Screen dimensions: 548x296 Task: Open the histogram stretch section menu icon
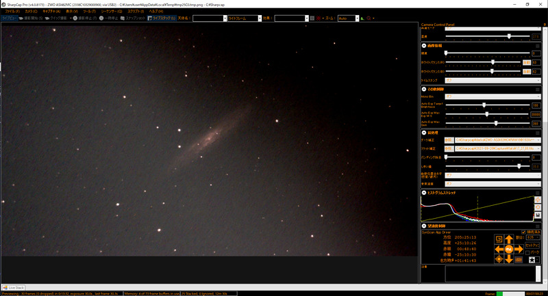[x=538, y=193]
